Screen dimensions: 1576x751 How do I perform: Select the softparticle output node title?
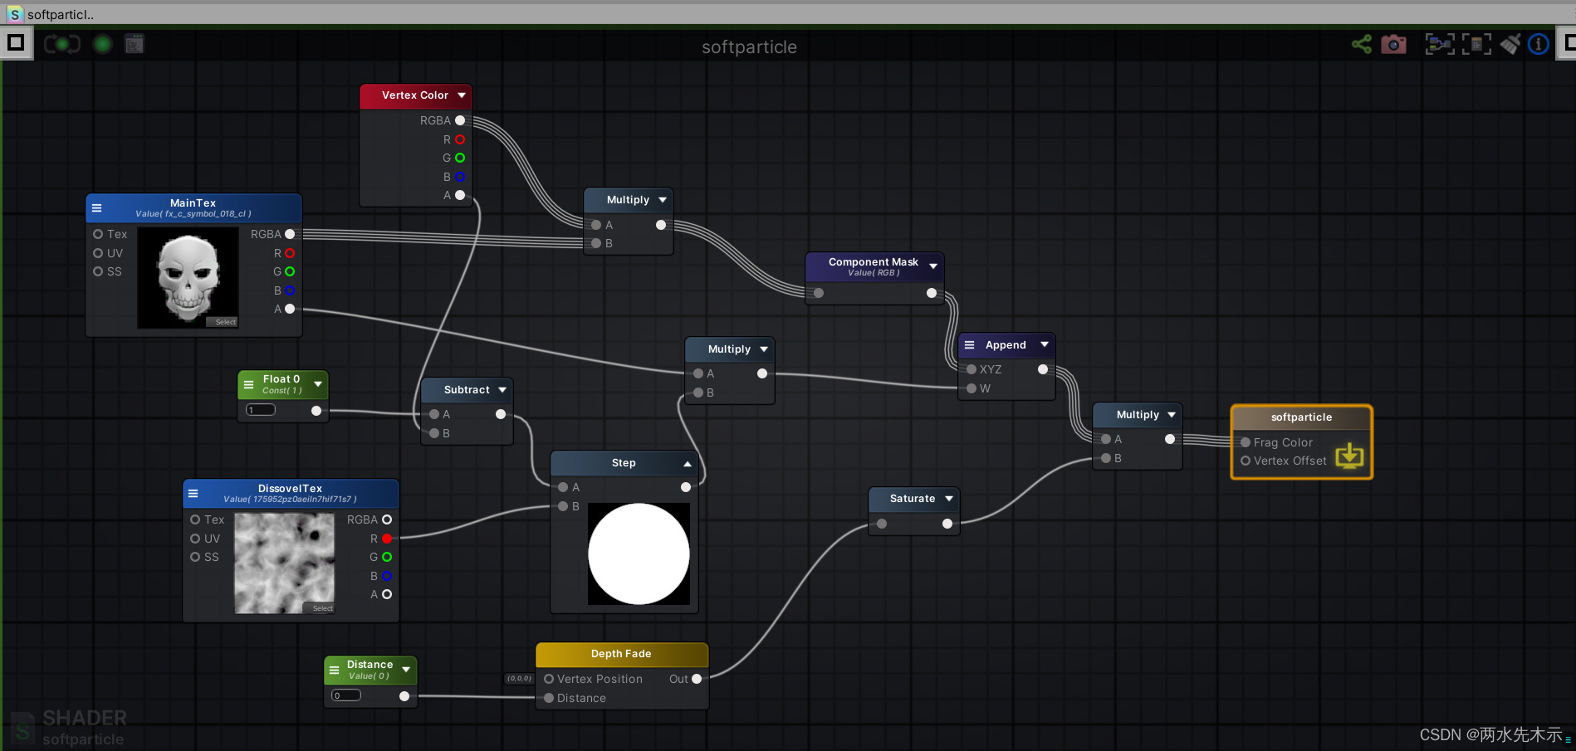click(x=1301, y=417)
